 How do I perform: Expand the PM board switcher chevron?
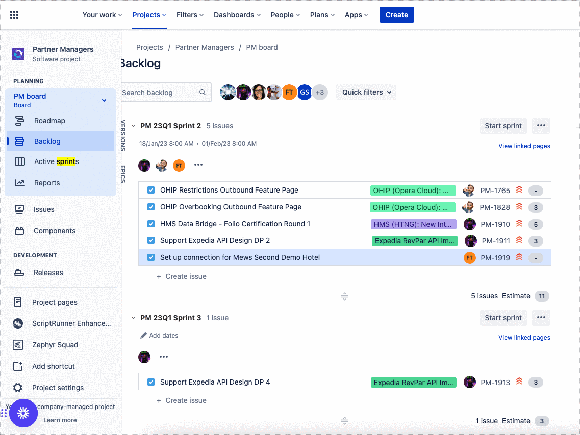(x=104, y=100)
